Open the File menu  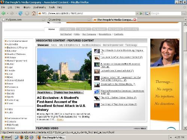tap(3, 7)
